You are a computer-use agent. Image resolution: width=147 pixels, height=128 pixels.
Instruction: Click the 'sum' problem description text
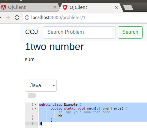point(30,60)
